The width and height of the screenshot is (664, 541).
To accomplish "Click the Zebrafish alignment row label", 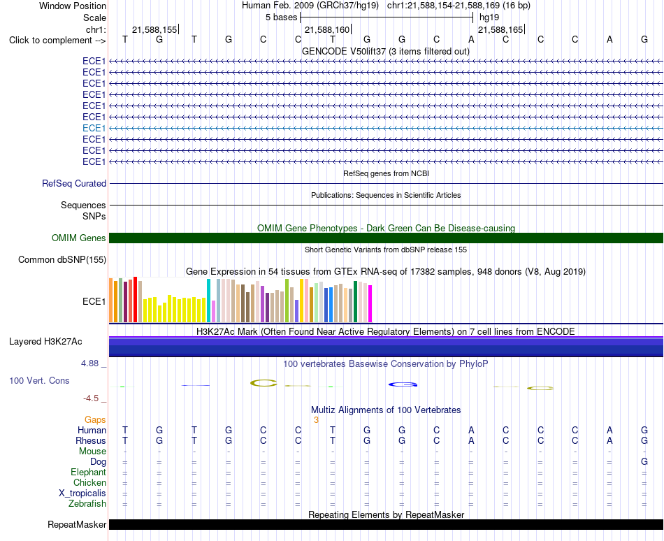I will [87, 504].
